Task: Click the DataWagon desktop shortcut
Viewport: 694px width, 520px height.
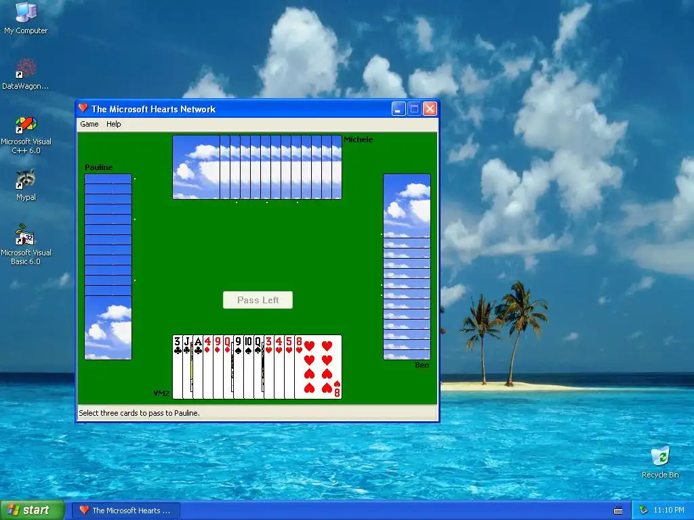Action: pos(26,74)
